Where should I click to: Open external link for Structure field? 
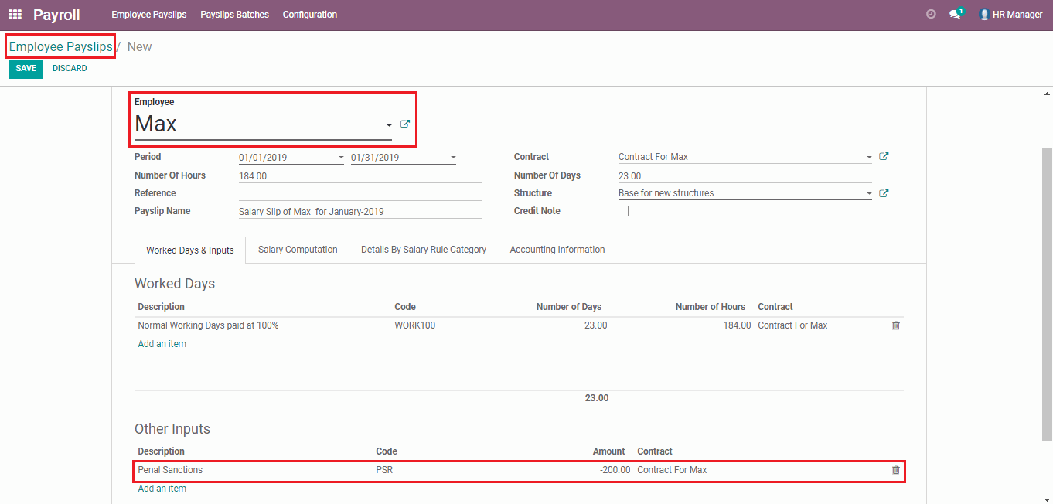[884, 193]
